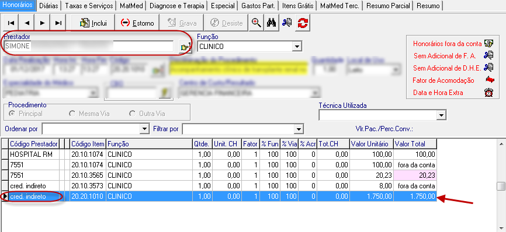The height and width of the screenshot is (232, 506).
Task: Click the Grava button
Action: pos(182,23)
